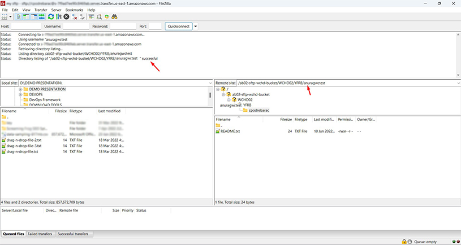Image resolution: width=461 pixels, height=245 pixels.
Task: Toggle local directory tree display
Action: tap(27, 17)
